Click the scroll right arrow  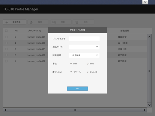click(145, 110)
